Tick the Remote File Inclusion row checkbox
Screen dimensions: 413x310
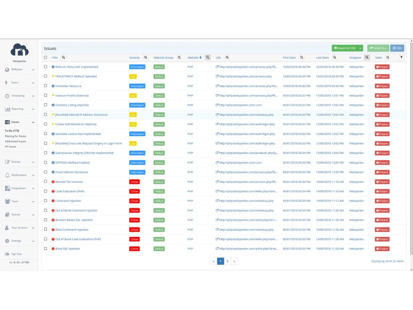(x=46, y=182)
